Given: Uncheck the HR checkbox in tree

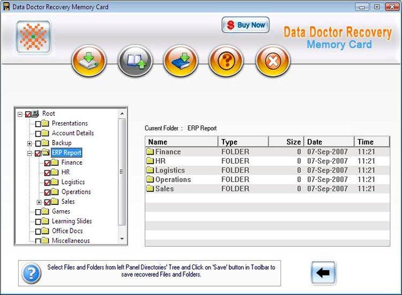Looking at the screenshot, I should coord(47,173).
